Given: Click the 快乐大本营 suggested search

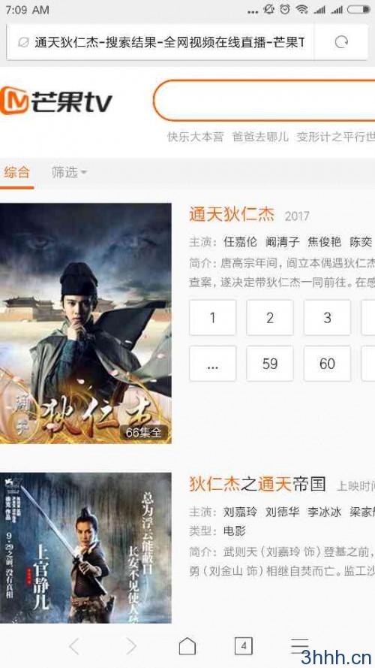Looking at the screenshot, I should point(195,137).
